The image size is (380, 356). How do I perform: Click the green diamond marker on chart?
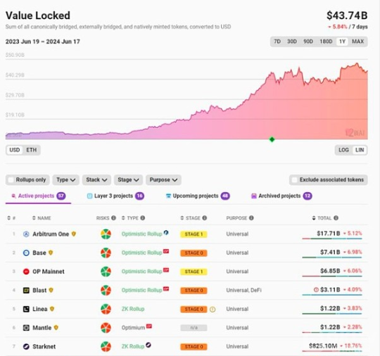(x=272, y=139)
